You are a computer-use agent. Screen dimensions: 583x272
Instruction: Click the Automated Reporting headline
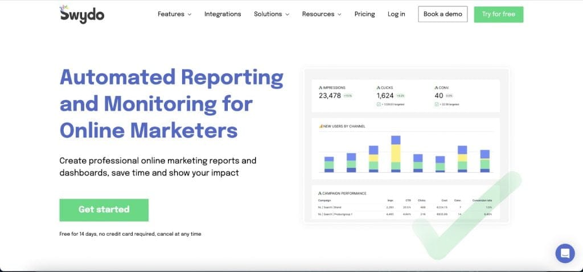tap(171, 103)
